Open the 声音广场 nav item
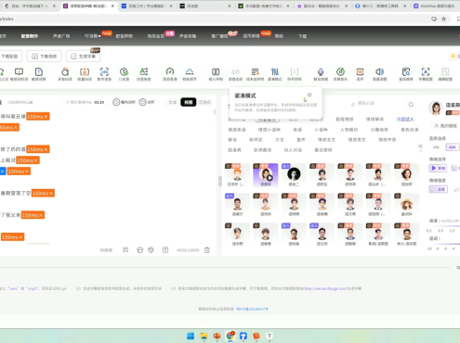 pyautogui.click(x=61, y=36)
